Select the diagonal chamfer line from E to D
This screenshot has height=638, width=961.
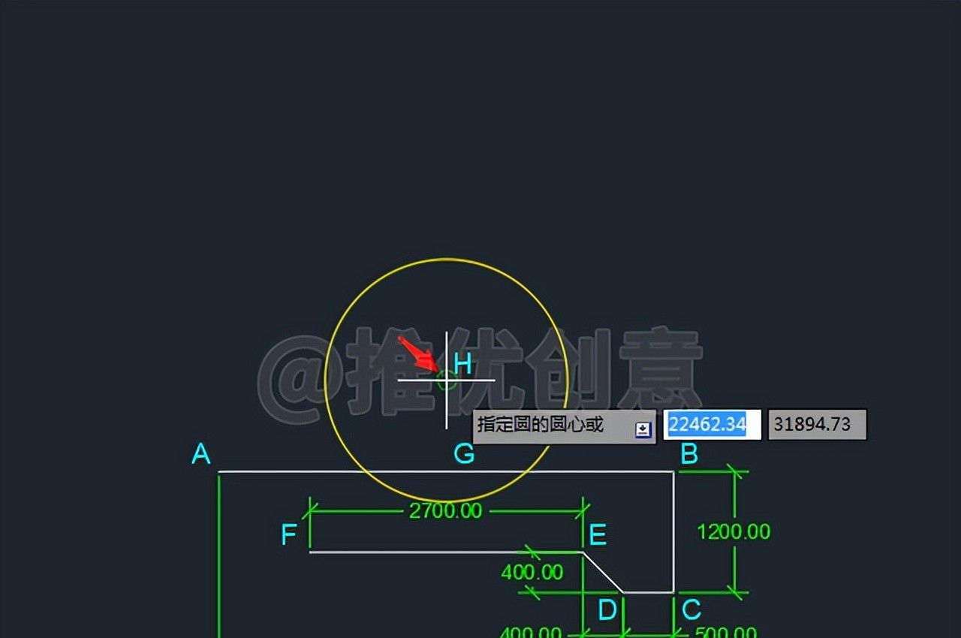603,572
